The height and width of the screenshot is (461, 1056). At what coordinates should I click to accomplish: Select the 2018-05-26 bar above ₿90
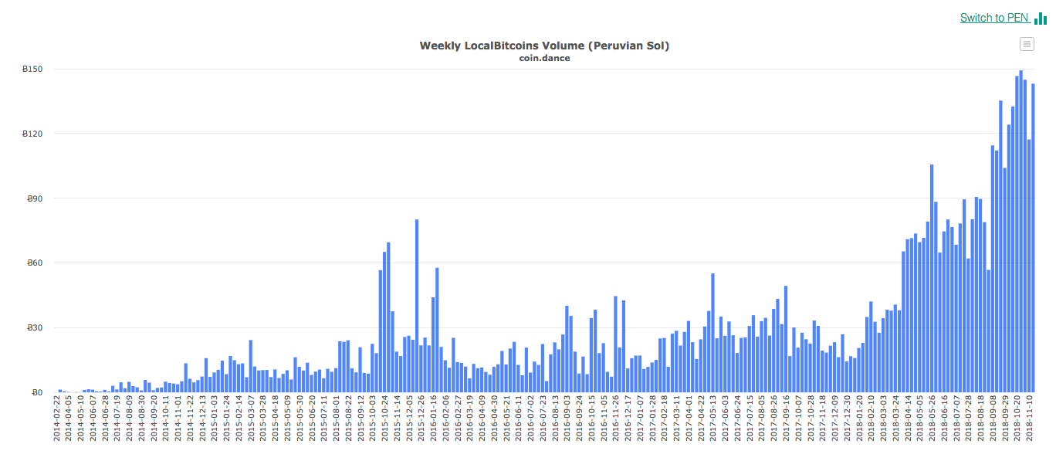[x=932, y=279]
